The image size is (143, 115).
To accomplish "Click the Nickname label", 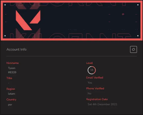I will point(13,63).
